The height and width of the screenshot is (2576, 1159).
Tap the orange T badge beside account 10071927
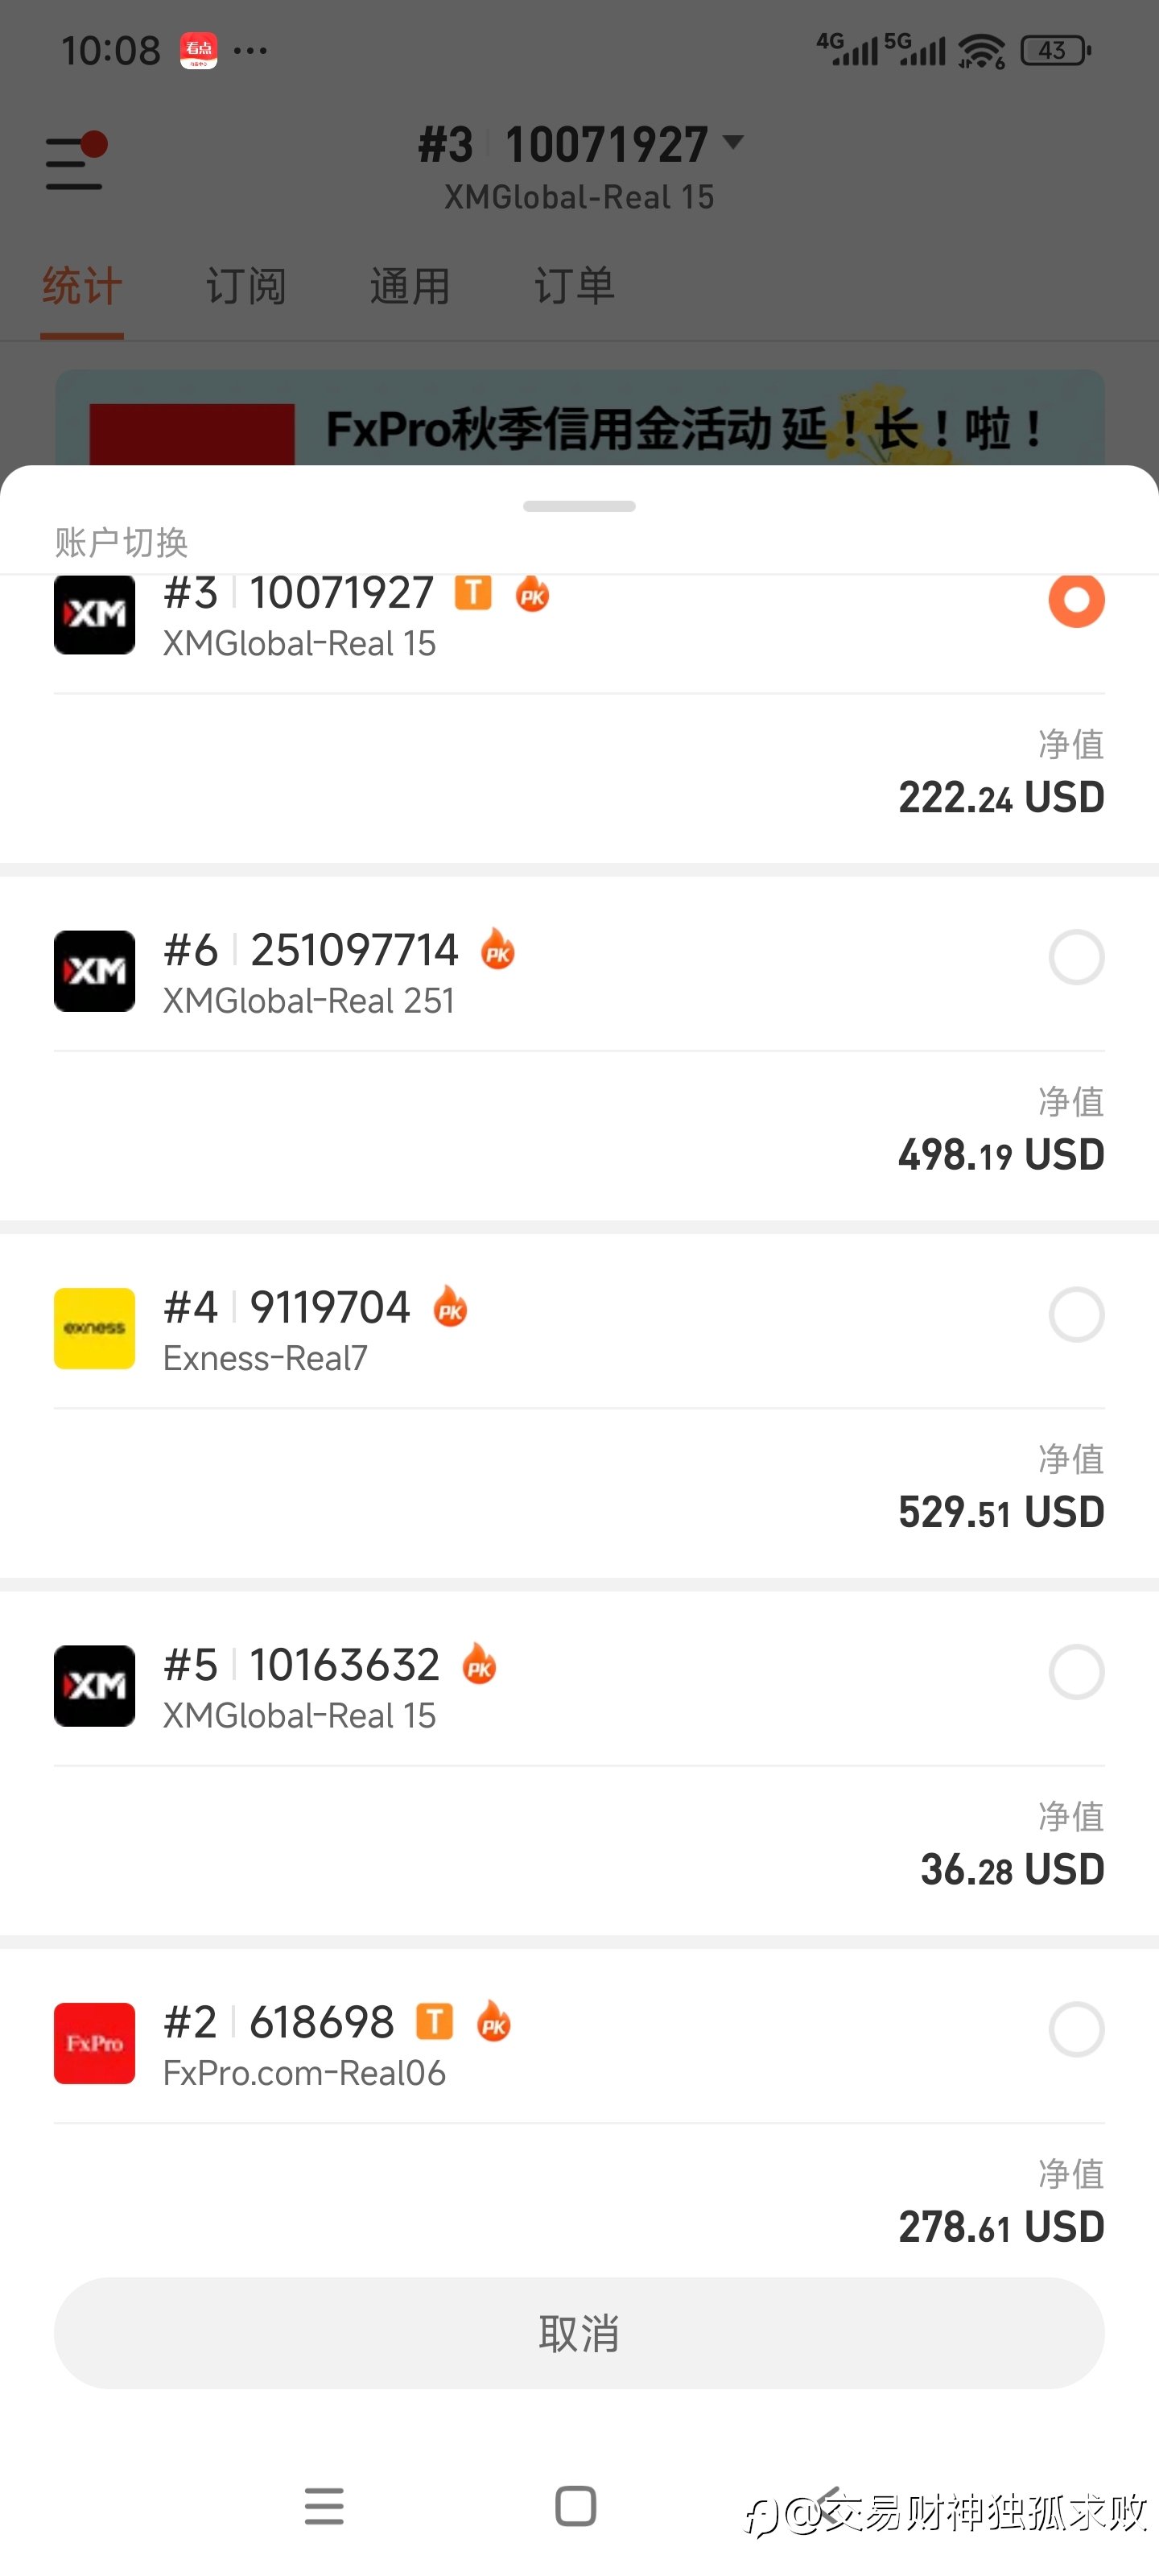point(473,593)
